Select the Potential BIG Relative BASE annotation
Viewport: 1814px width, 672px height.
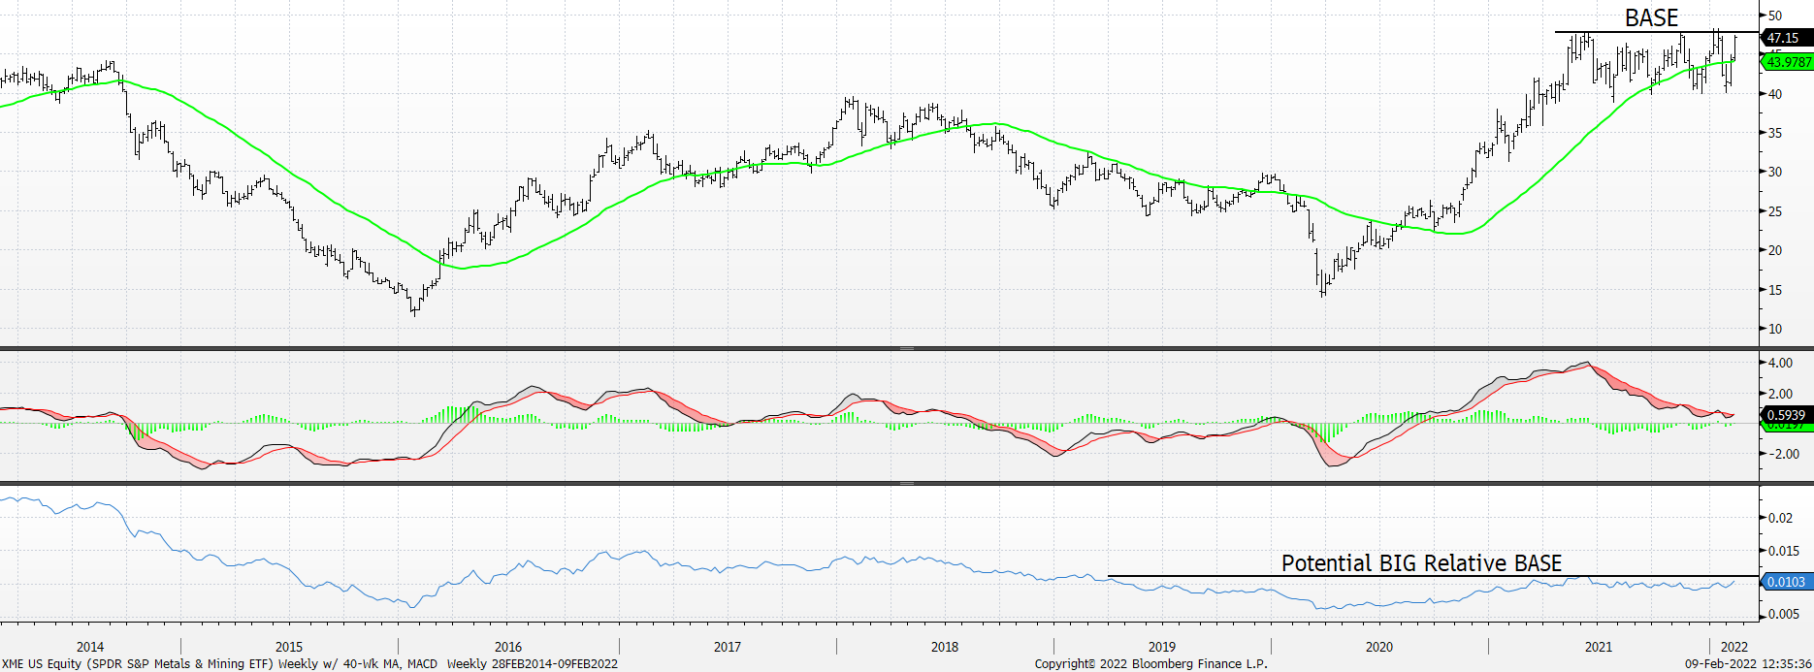[x=1421, y=563]
